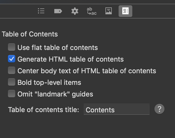Image resolution: width=175 pixels, height=138 pixels.
Task: Click the "Center body text of HTML" label text
Action: 87,71
